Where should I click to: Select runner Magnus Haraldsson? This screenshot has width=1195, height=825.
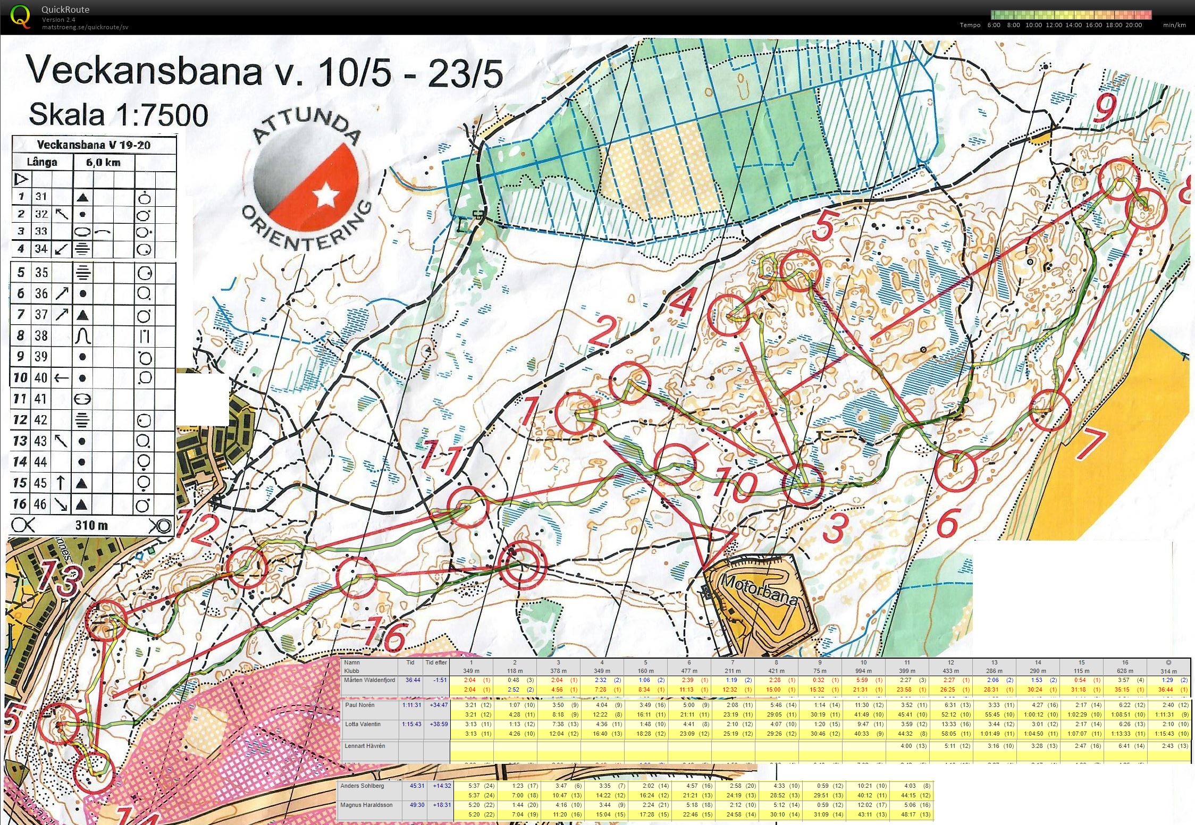(366, 805)
